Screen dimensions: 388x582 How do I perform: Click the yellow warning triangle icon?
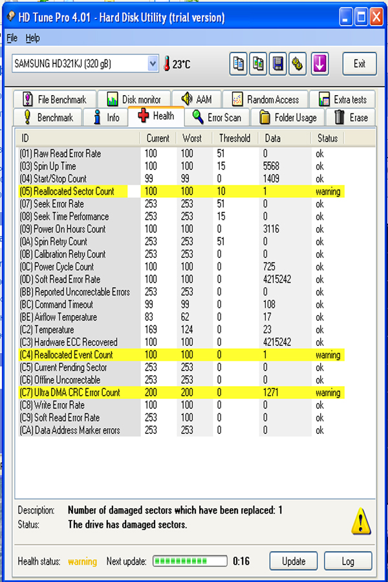360,521
